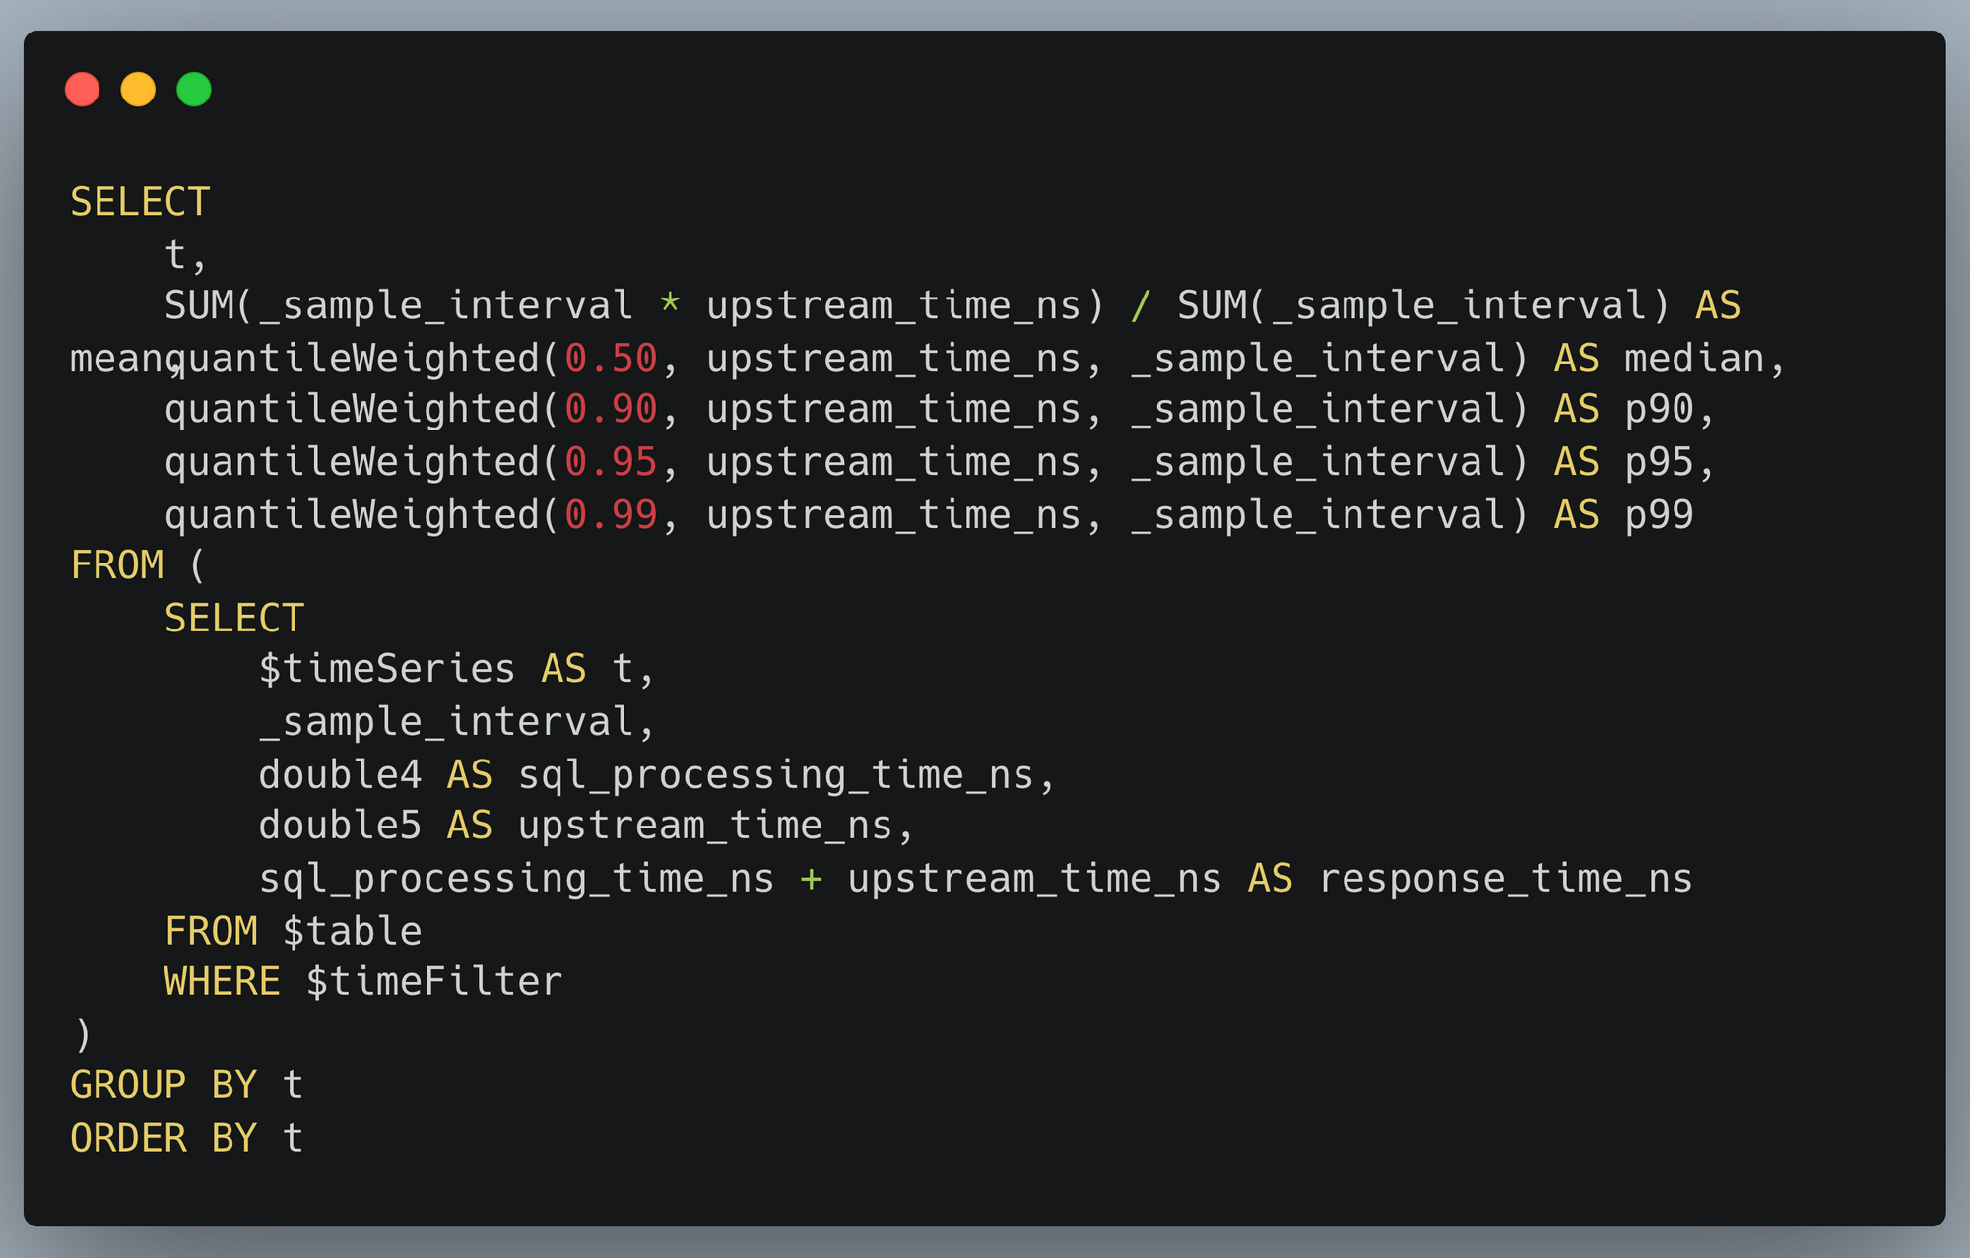The image size is (1970, 1258).
Task: Click the green maximize window button
Action: click(x=194, y=90)
